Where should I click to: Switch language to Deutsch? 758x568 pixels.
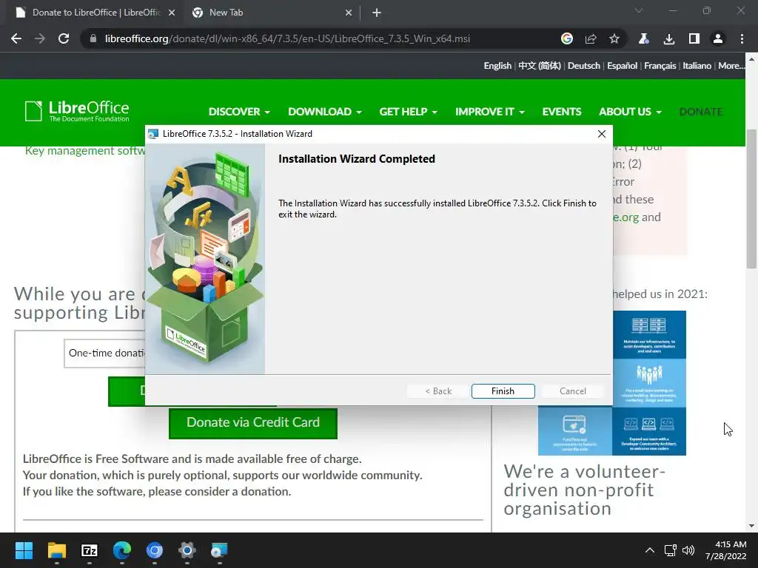click(584, 66)
